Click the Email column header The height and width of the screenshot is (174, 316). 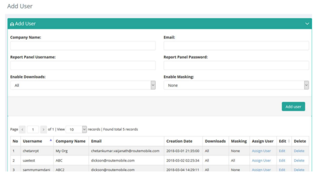(127, 141)
